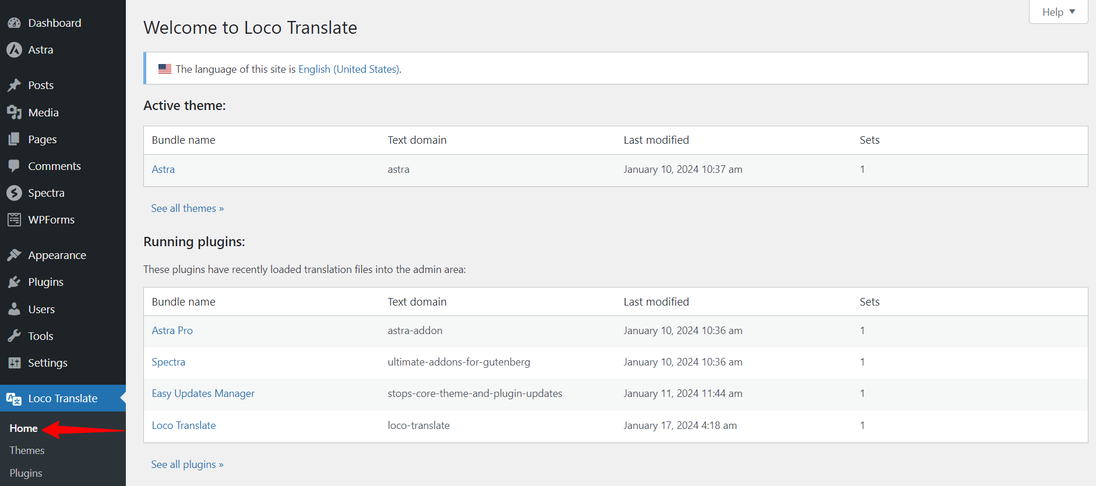Viewport: 1096px width, 486px height.
Task: Open the Themes submenu under Loco Translate
Action: [x=27, y=450]
